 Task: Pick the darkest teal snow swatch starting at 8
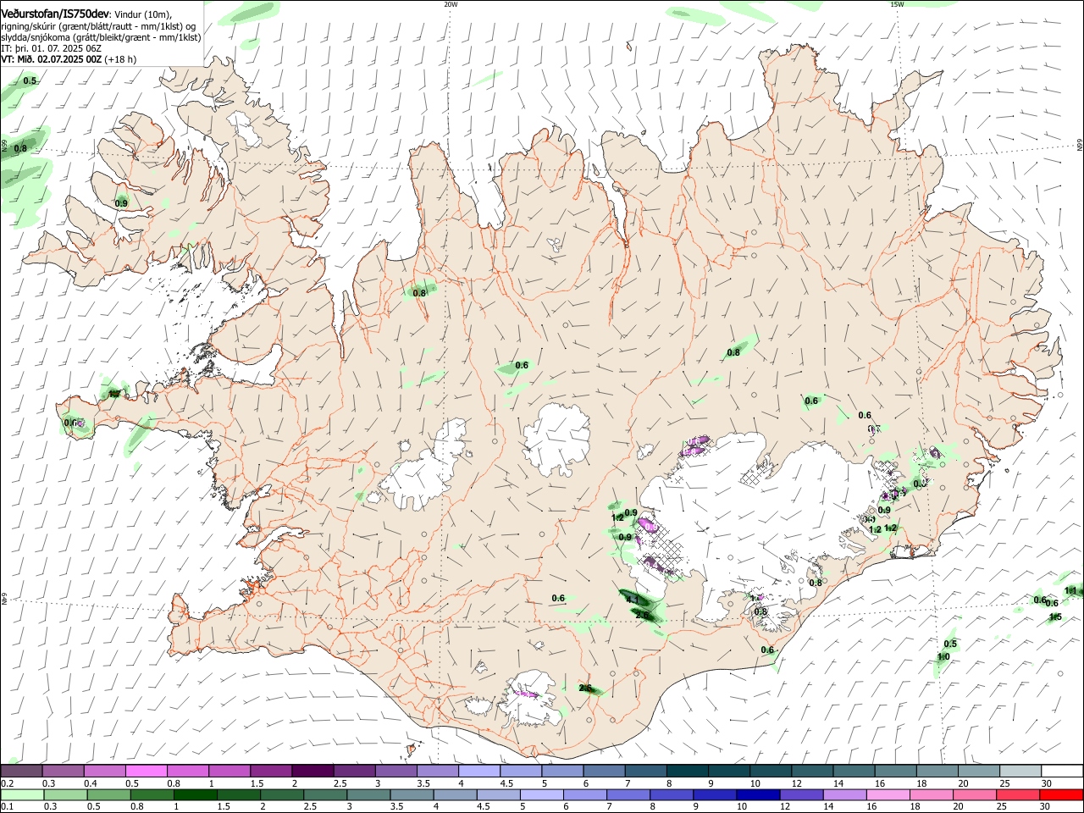(688, 771)
